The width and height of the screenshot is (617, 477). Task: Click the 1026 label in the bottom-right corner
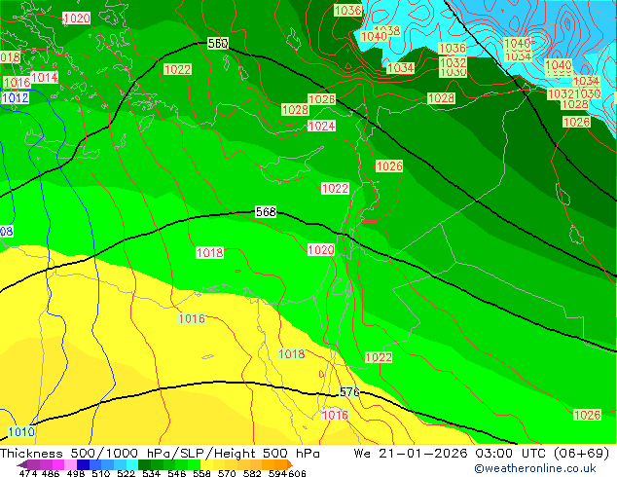coord(587,415)
